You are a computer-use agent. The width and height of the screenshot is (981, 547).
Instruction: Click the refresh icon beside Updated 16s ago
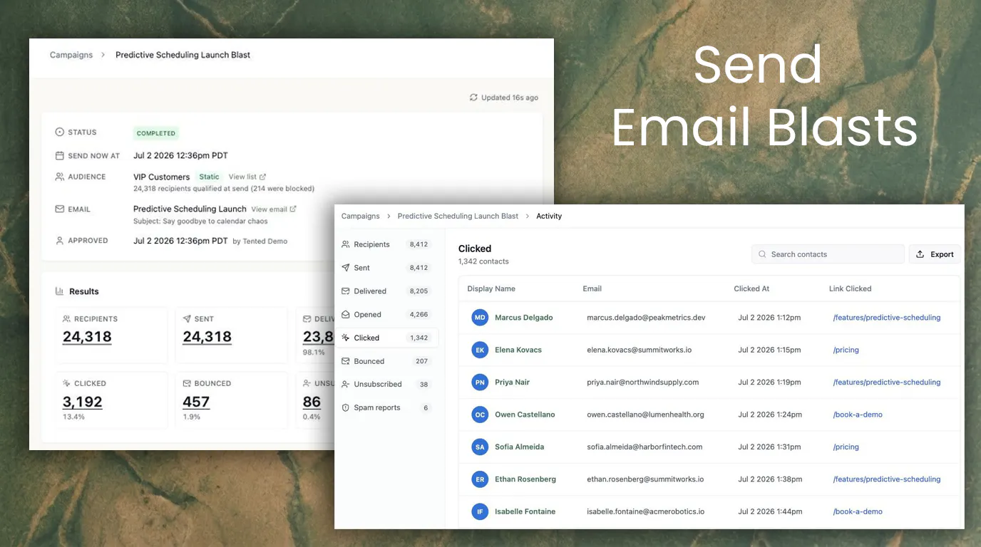(473, 98)
